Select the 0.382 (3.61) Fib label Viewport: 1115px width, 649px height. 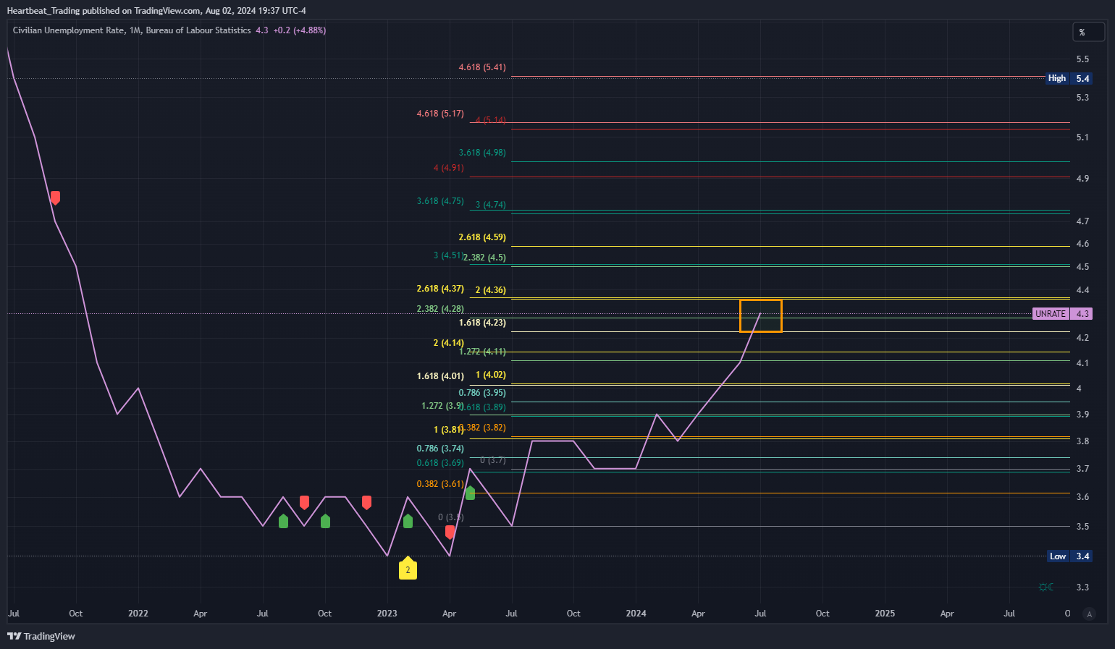[x=440, y=484]
